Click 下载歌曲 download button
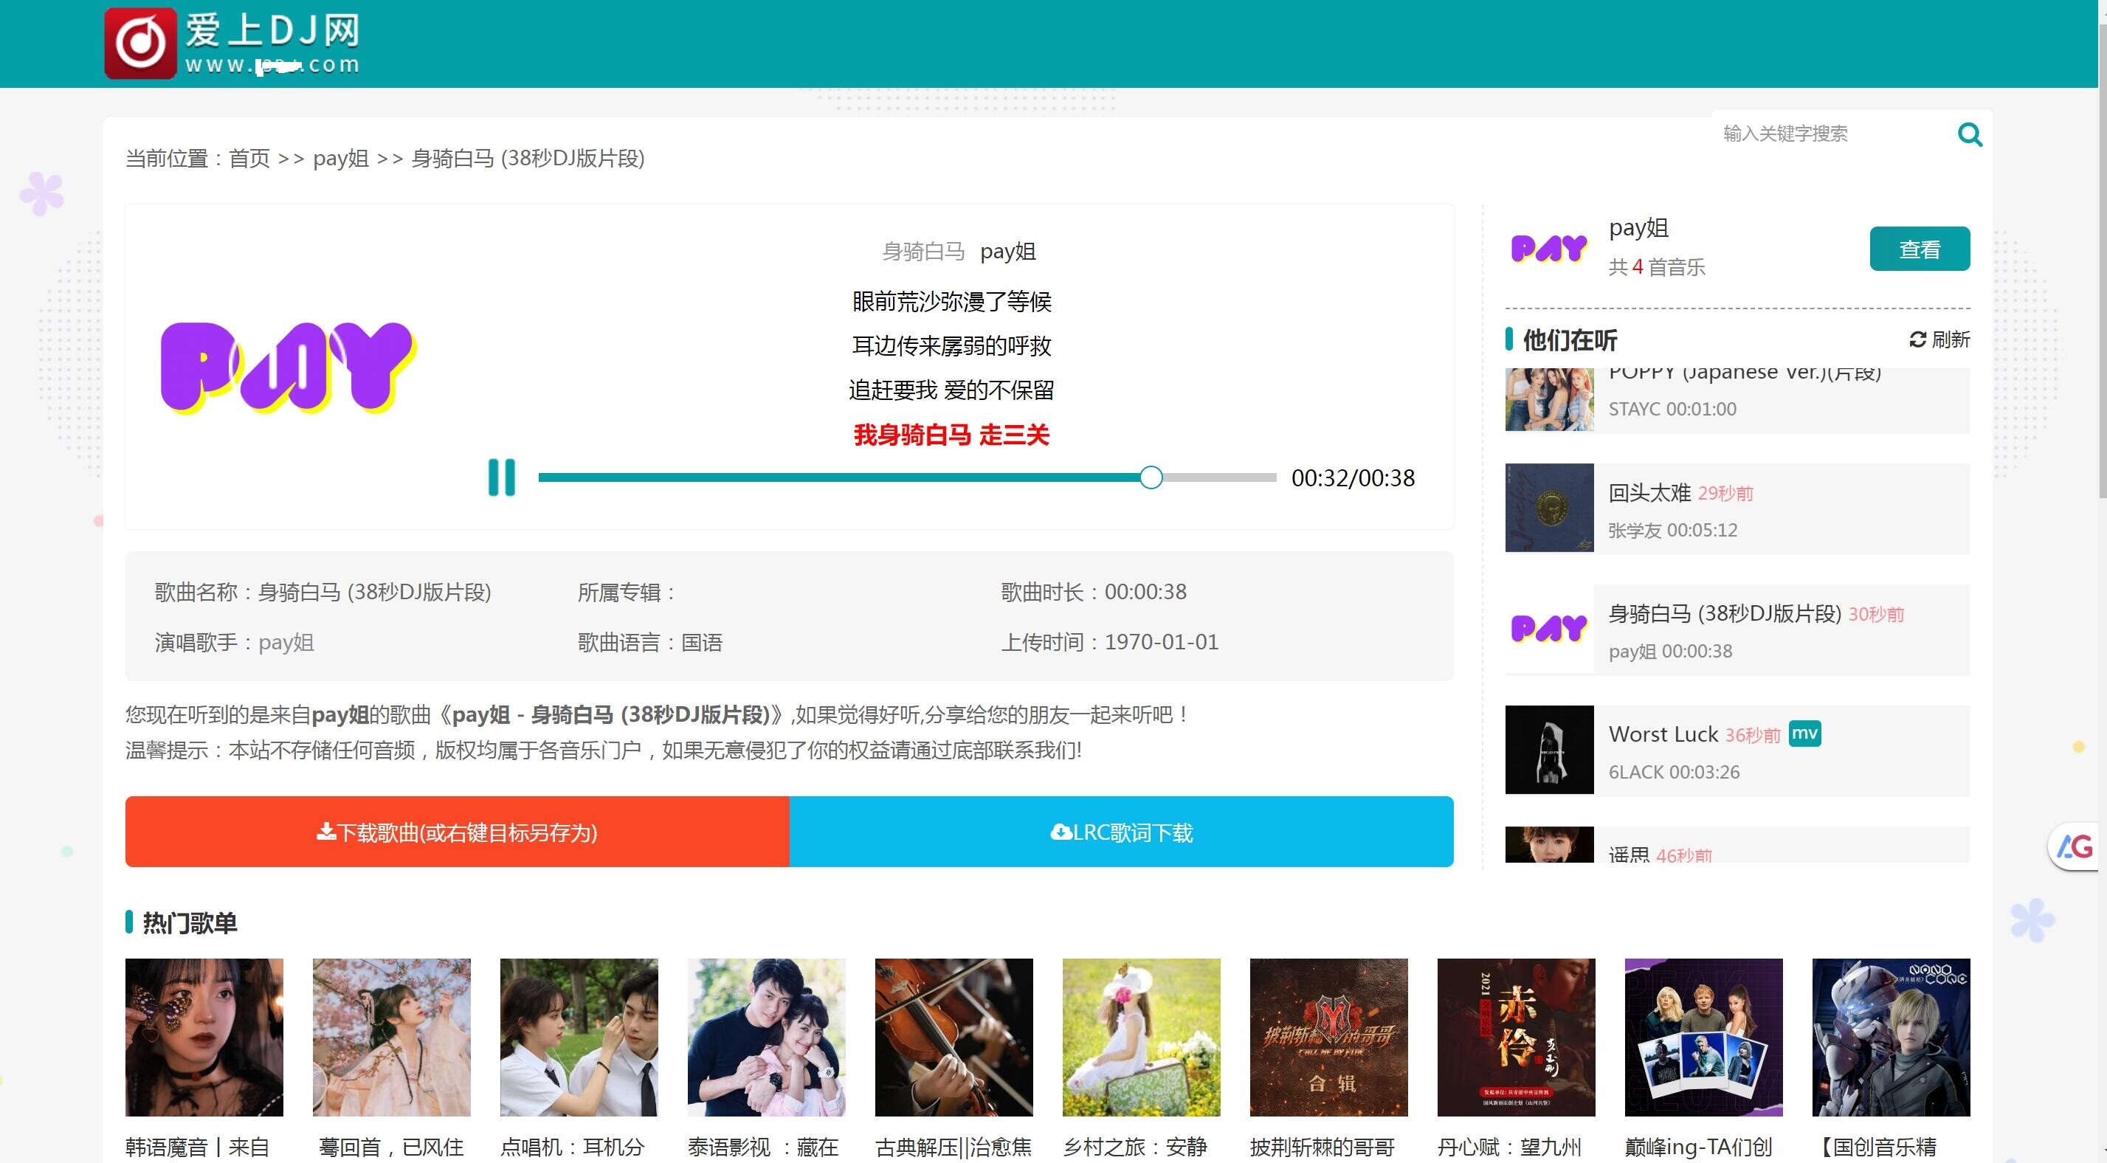2107x1163 pixels. pyautogui.click(x=458, y=832)
